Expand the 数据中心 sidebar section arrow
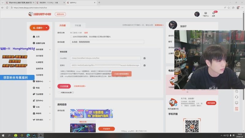The image size is (245, 138). [x=50, y=81]
